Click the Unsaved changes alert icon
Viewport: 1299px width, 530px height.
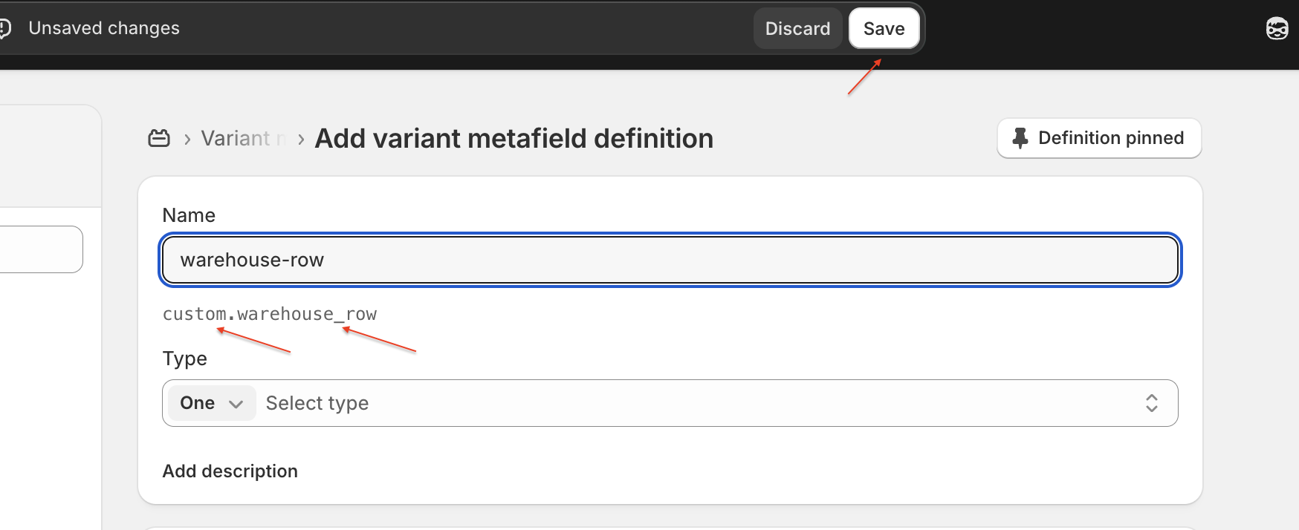point(5,28)
